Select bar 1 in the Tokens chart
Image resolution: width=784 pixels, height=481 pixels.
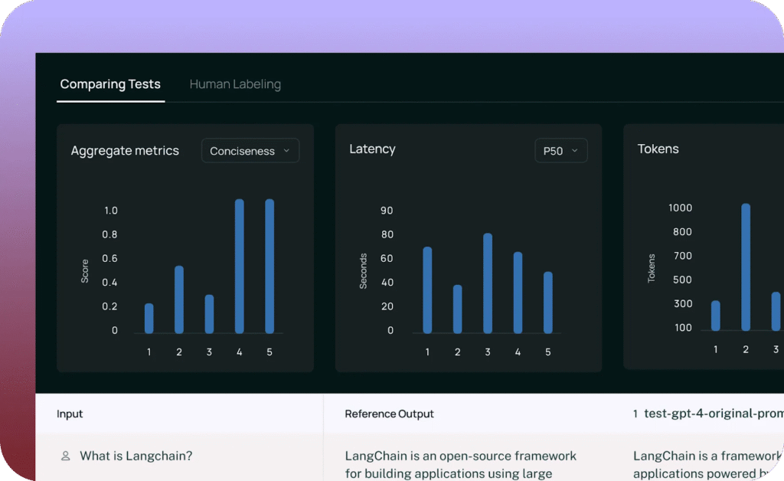tap(716, 316)
